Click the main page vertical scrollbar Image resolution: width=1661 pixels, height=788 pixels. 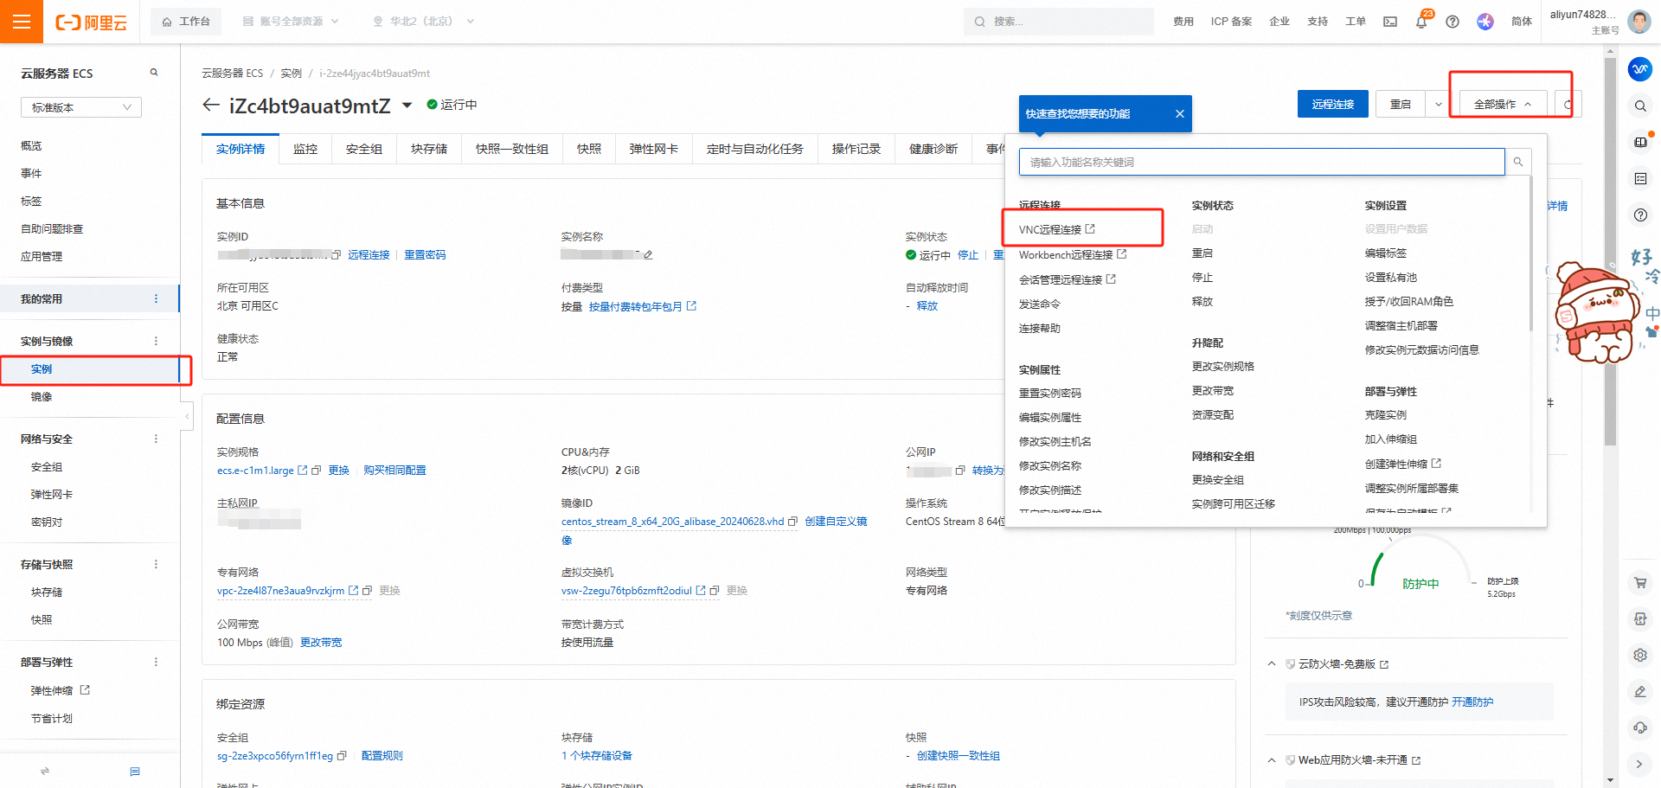(1610, 251)
